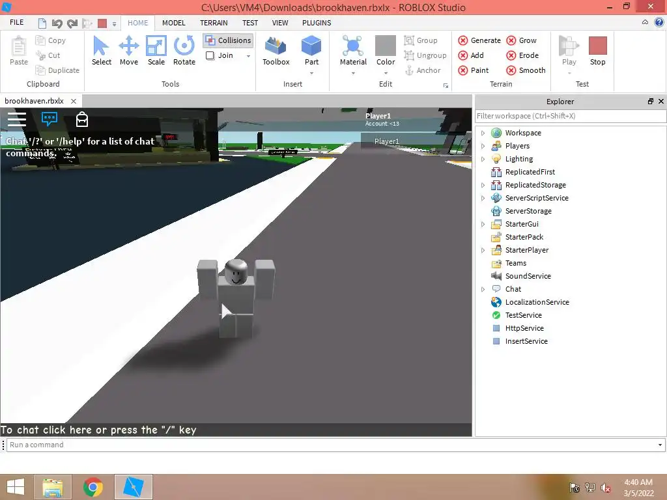Click the Paste clipboard icon
This screenshot has height=500, width=667.
coord(19,51)
